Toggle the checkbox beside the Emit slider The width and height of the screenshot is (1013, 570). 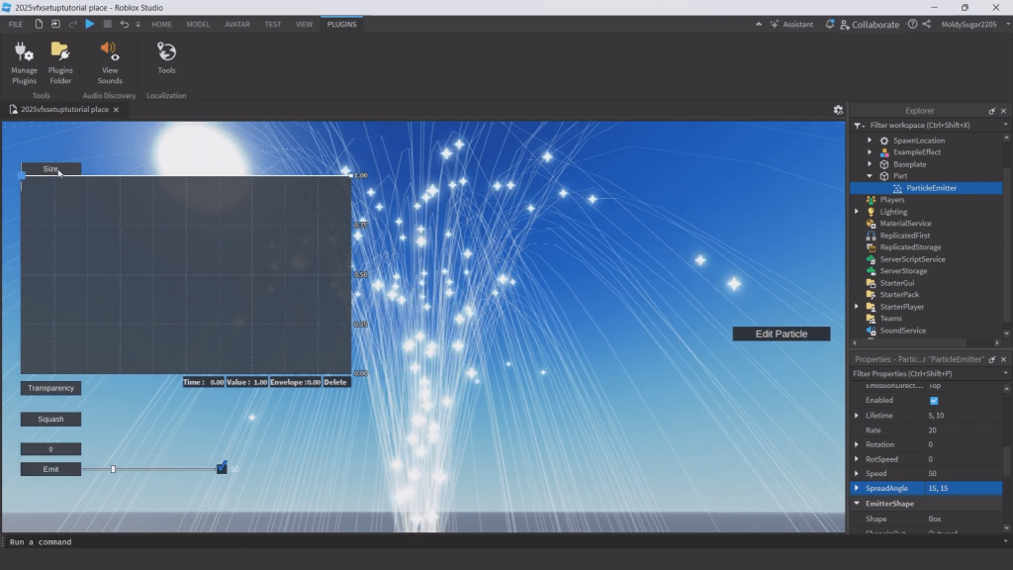click(222, 468)
